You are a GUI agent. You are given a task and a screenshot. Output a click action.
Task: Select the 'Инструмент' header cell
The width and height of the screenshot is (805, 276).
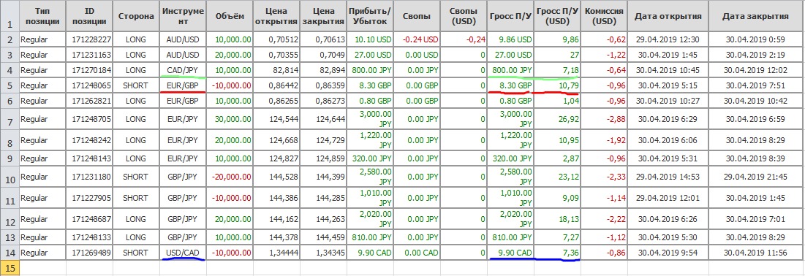[182, 16]
